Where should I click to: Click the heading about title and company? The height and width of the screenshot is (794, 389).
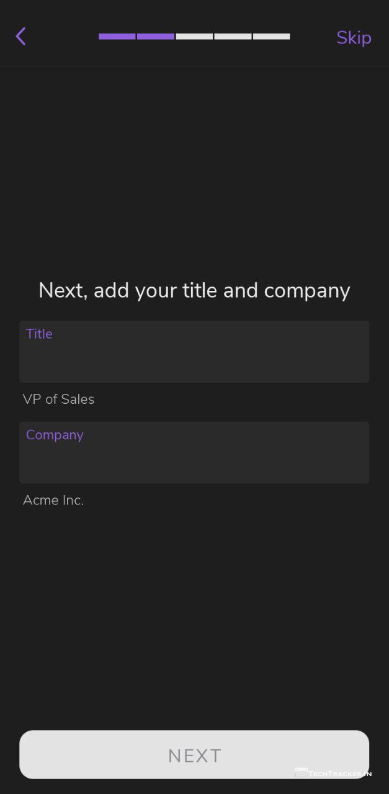click(x=194, y=290)
